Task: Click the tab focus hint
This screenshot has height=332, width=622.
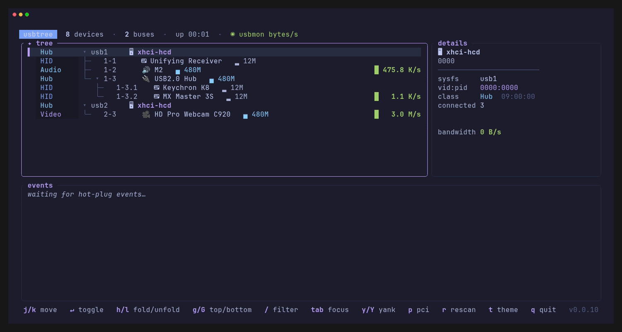Action: click(330, 310)
